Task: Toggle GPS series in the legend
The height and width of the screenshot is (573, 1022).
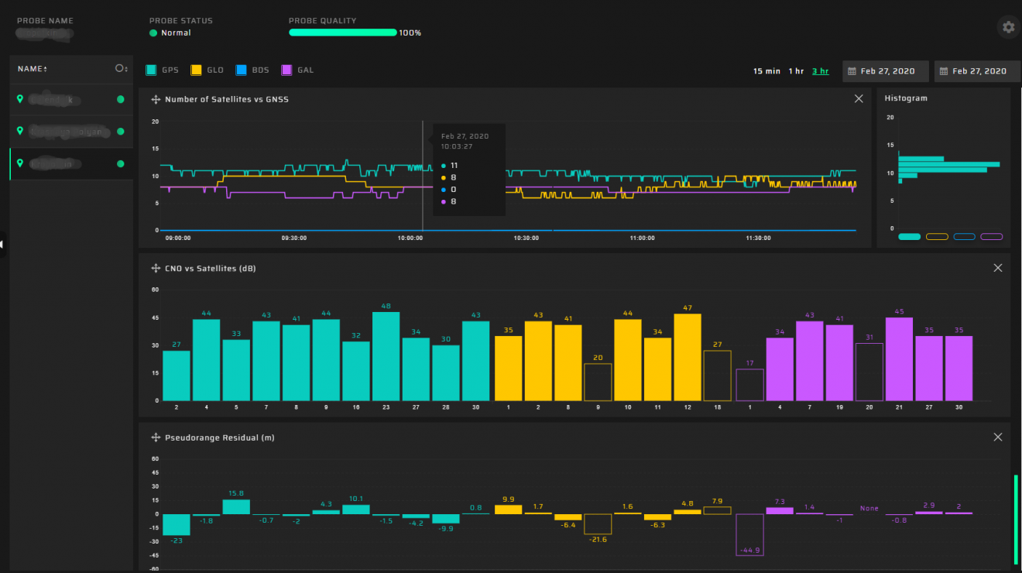Action: tap(152, 70)
